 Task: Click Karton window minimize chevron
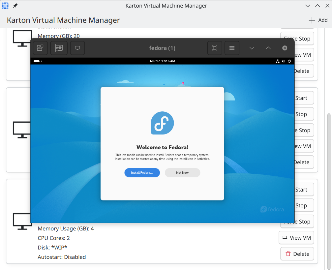(308, 6)
